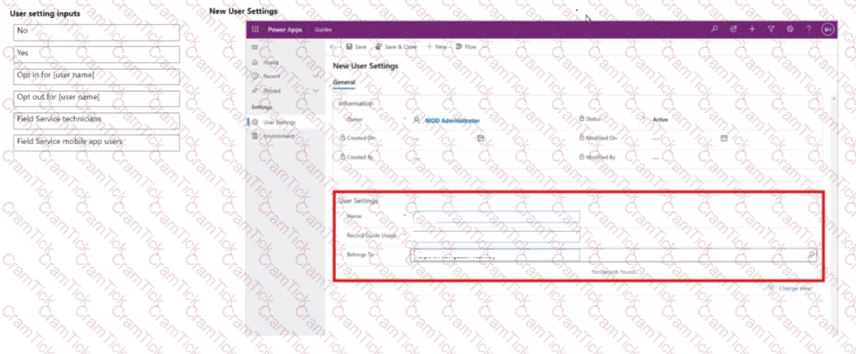The image size is (856, 354).
Task: Click the Save button
Action: (x=356, y=47)
